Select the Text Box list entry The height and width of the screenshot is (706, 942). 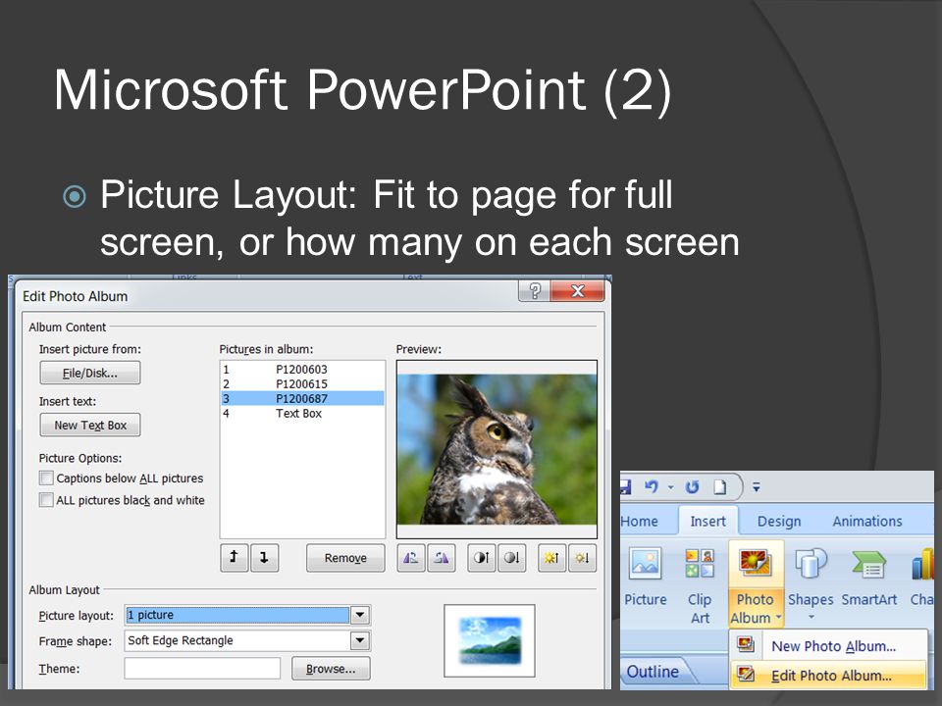pos(302,413)
